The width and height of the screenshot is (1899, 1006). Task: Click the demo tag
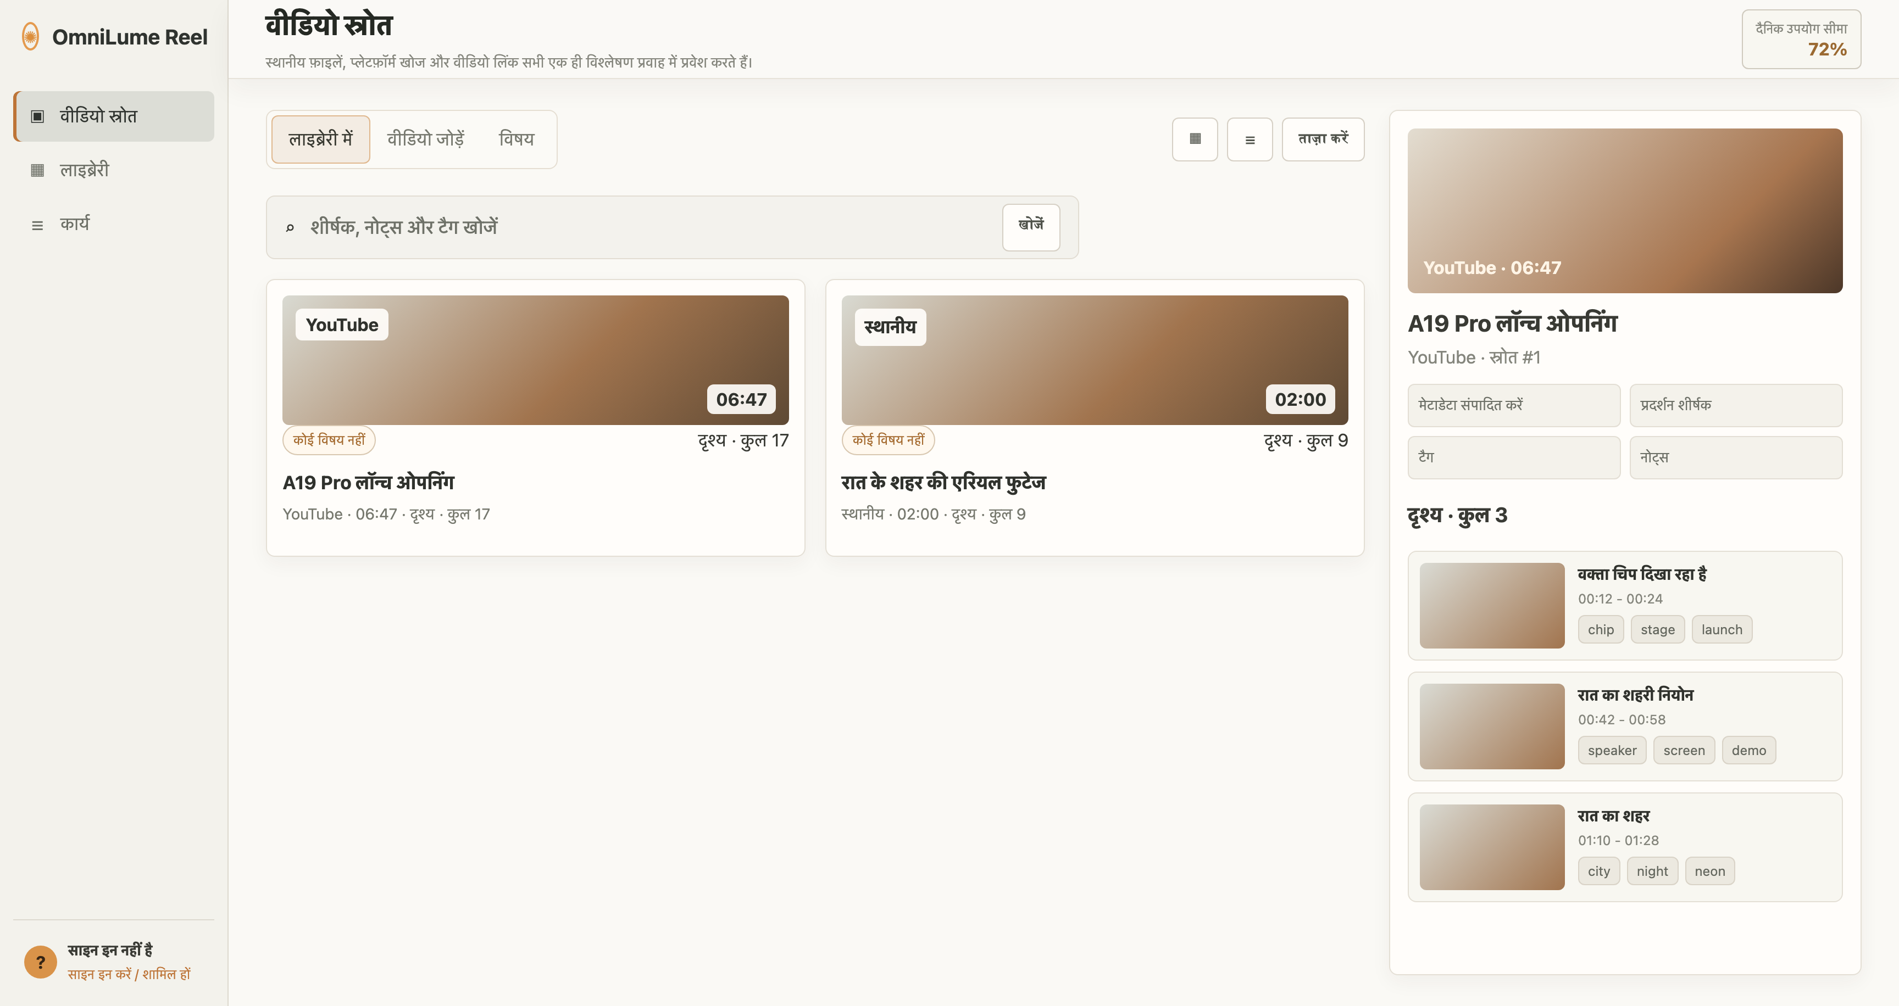click(x=1748, y=751)
